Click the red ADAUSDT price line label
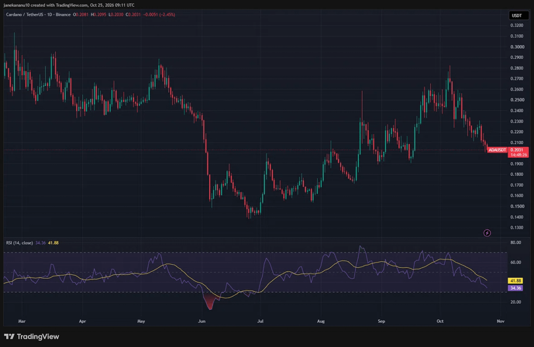This screenshot has width=534, height=347. click(497, 150)
